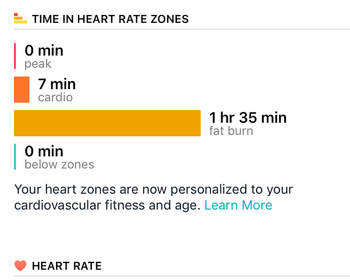This screenshot has height=280, width=350.
Task: Click the divider under zones heading
Action: pos(182,29)
